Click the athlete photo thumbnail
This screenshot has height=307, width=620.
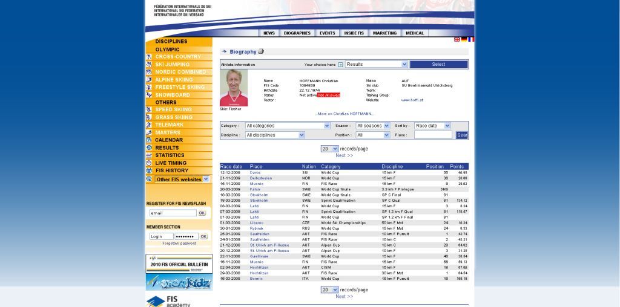[234, 88]
